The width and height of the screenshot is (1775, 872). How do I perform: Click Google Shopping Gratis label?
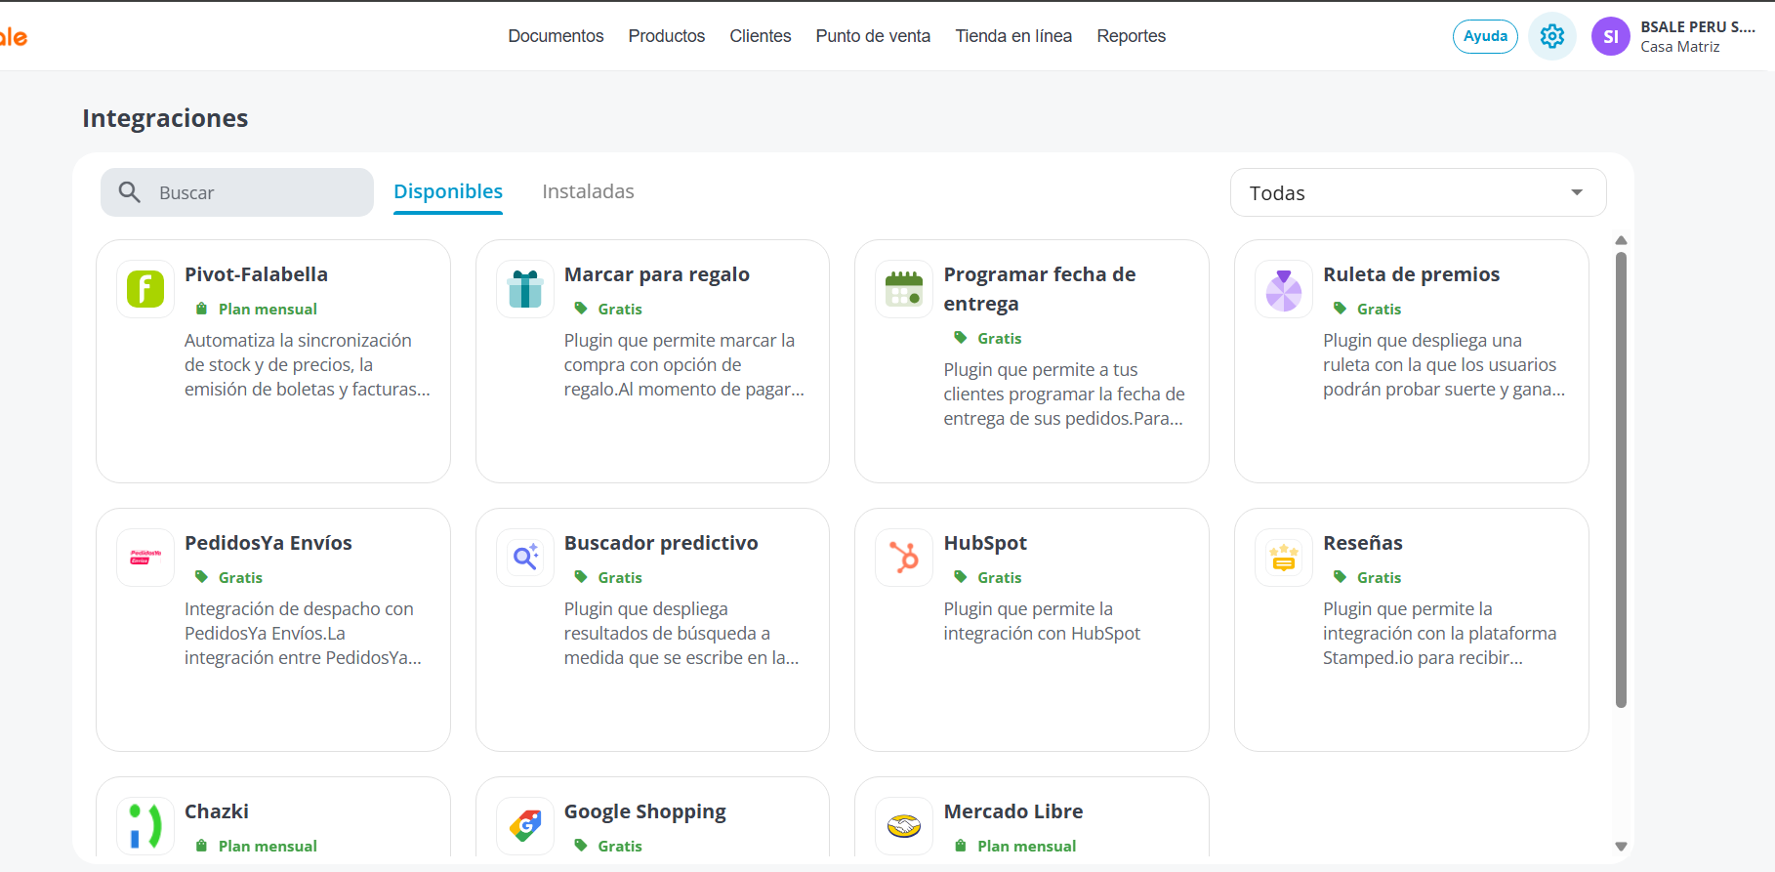[x=620, y=846]
